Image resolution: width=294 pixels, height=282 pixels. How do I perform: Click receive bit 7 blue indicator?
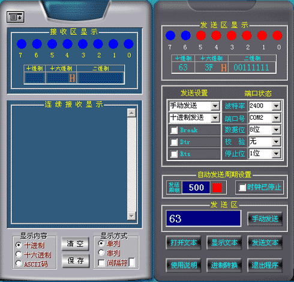[x=22, y=44]
